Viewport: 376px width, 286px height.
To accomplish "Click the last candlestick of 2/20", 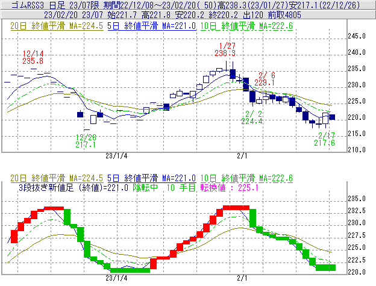I will 332,117.
